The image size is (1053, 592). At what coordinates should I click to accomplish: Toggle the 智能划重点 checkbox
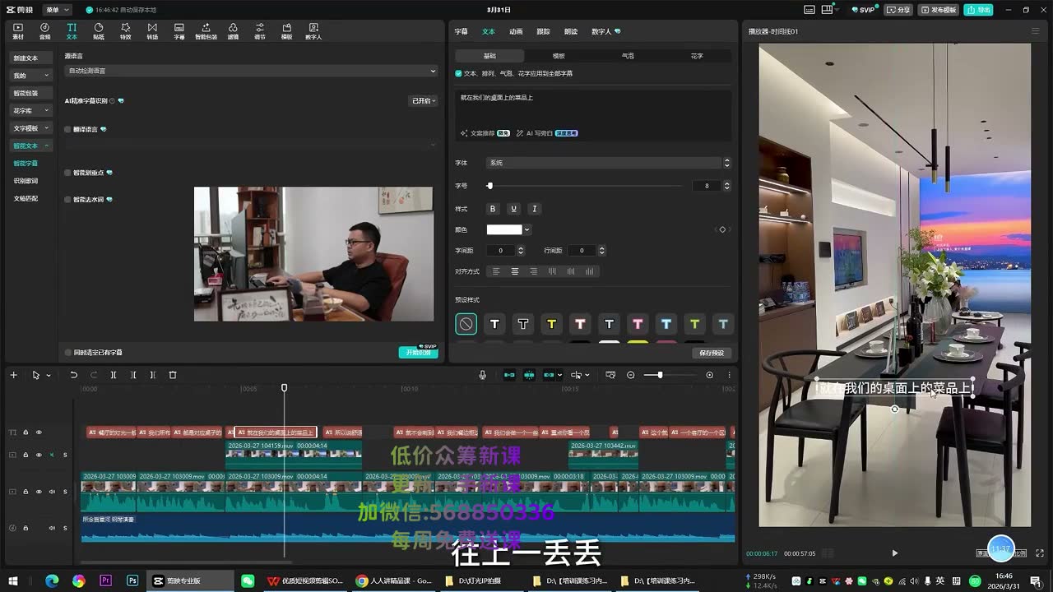coord(68,173)
